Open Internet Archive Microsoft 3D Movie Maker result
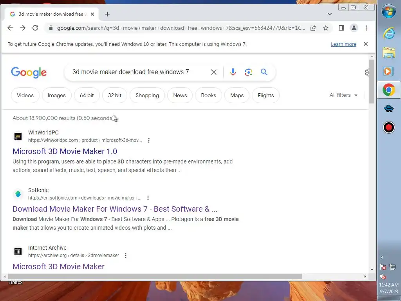Image resolution: width=401 pixels, height=301 pixels. [59, 267]
